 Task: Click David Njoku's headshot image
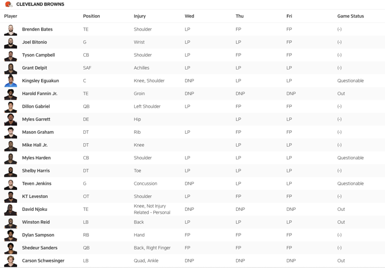point(11,209)
